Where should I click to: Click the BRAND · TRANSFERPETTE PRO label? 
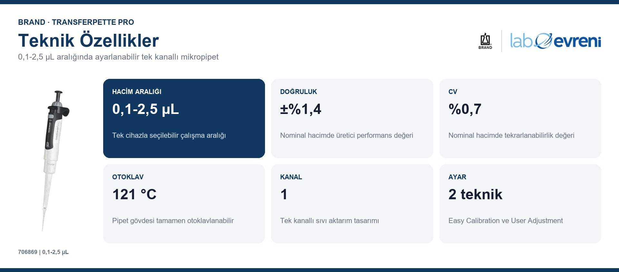tap(76, 22)
